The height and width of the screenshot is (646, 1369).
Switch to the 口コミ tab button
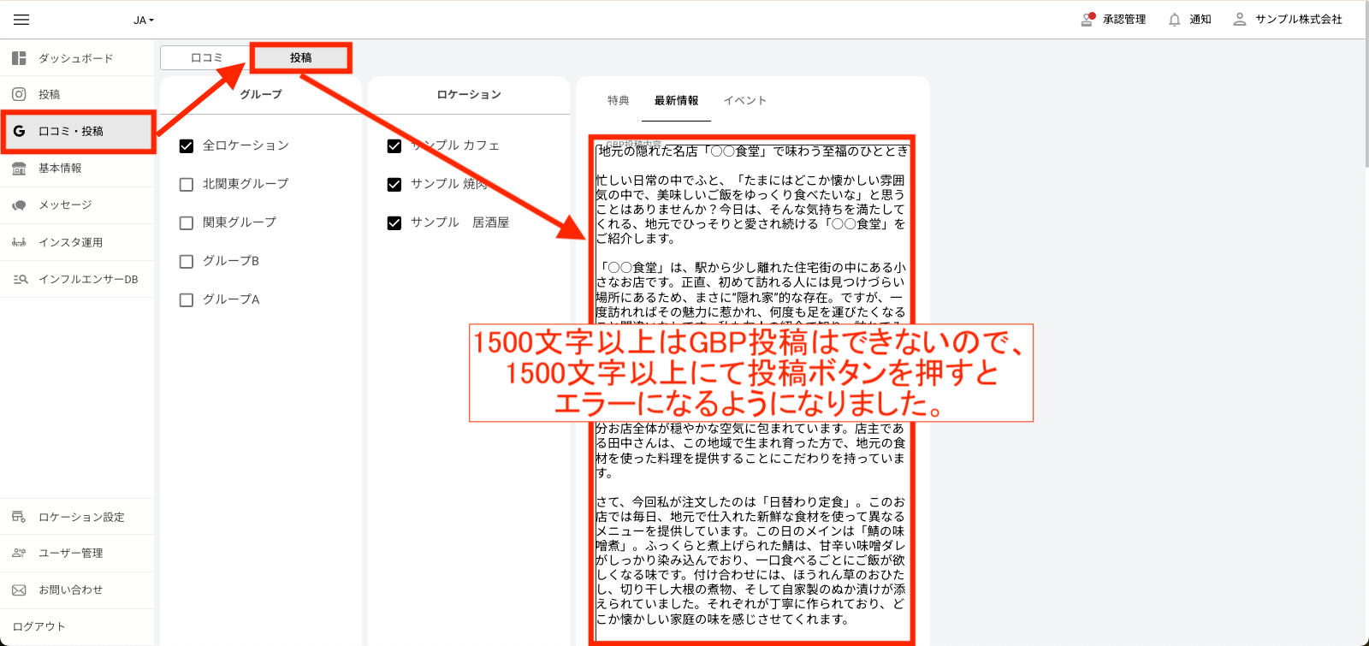[x=206, y=57]
